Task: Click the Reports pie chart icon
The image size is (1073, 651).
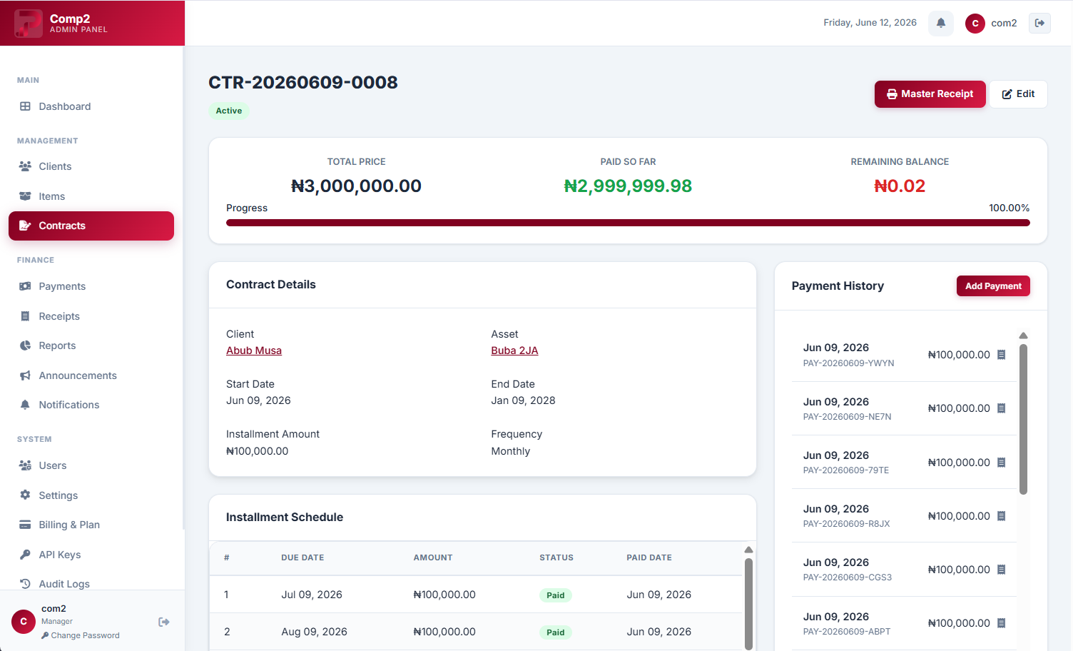Action: pyautogui.click(x=25, y=345)
